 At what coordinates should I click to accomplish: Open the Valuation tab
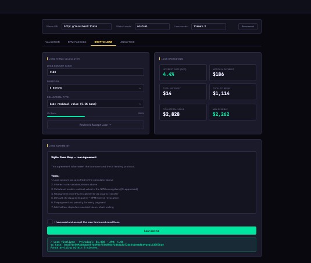coord(52,42)
